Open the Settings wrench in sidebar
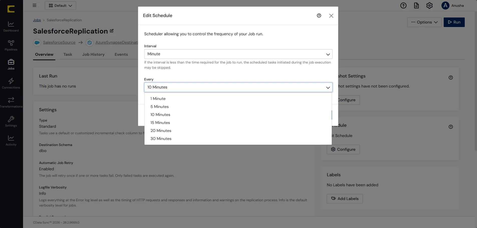477x228 pixels. pyautogui.click(x=11, y=121)
